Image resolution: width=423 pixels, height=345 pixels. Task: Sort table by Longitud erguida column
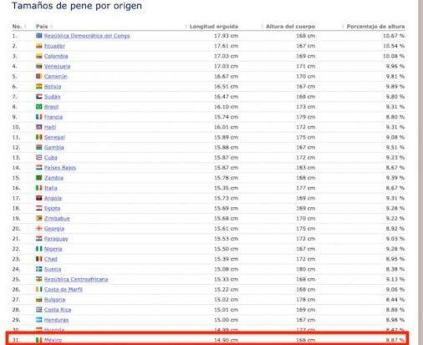[x=214, y=26]
